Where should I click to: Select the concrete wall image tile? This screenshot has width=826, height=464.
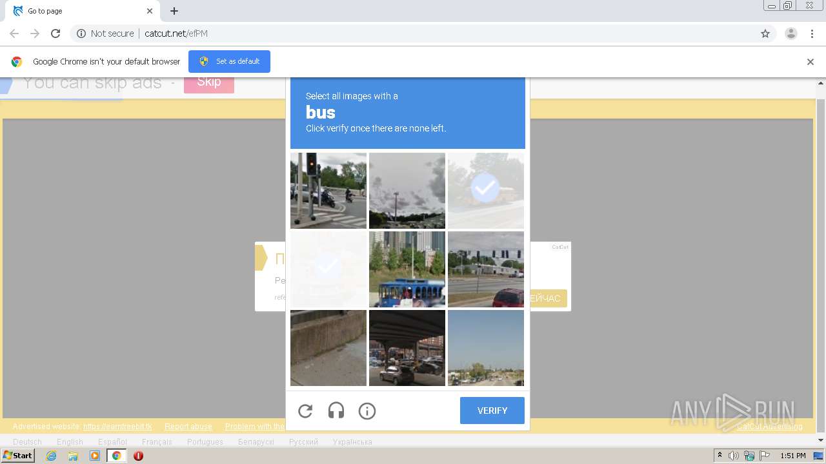[328, 348]
